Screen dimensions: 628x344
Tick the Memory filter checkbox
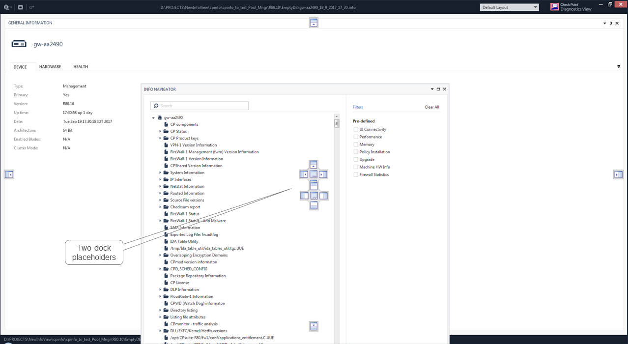coord(356,144)
